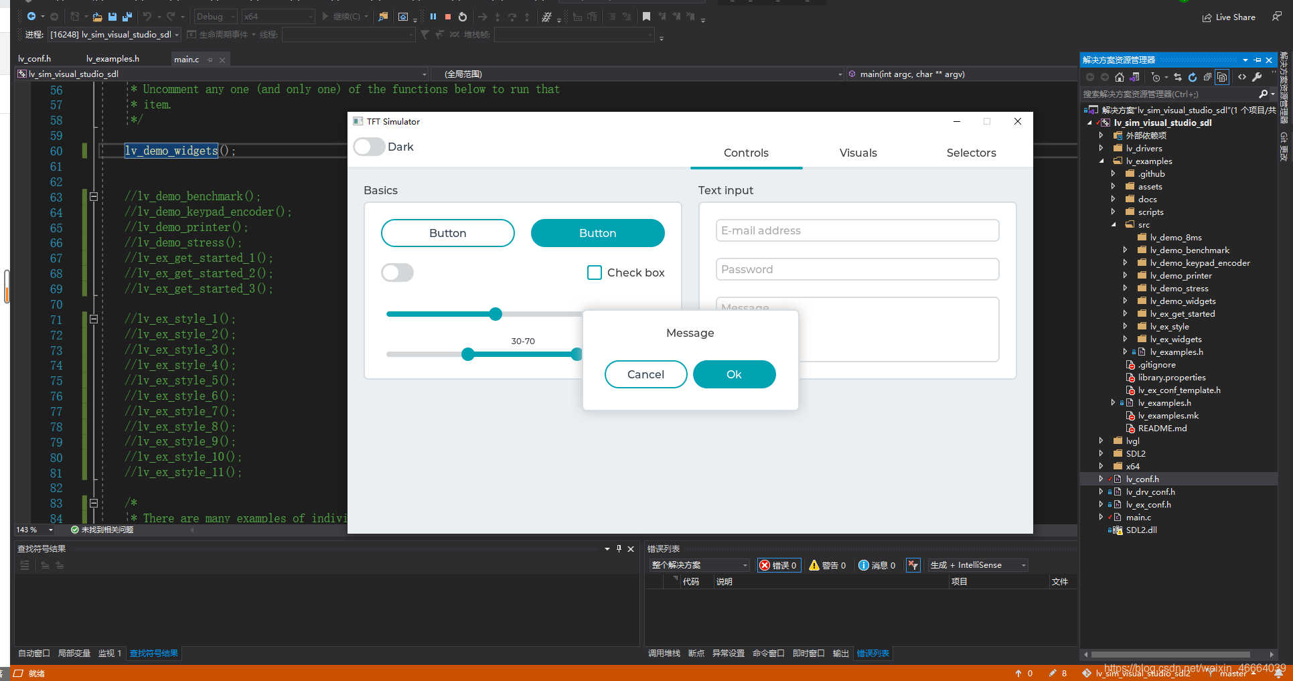Click the build filter icon in Error List

pyautogui.click(x=913, y=565)
